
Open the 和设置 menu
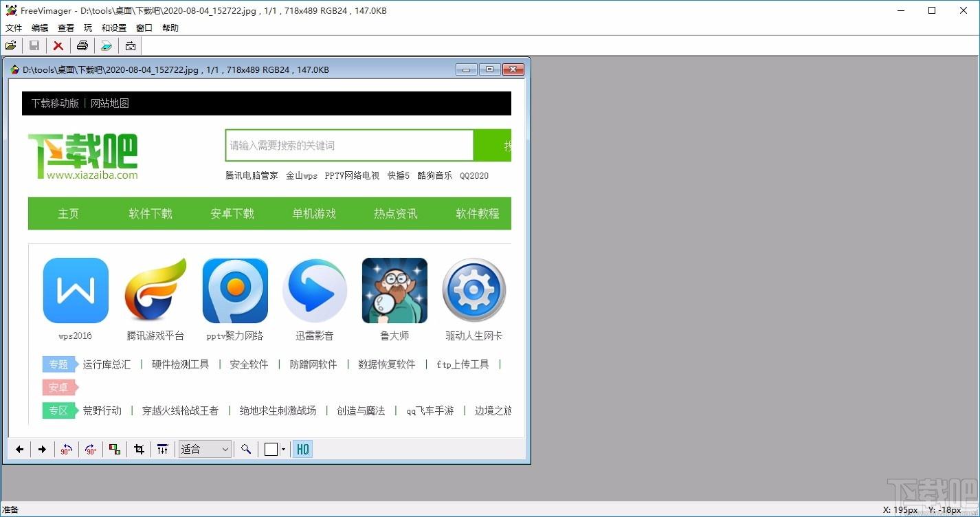coord(114,28)
